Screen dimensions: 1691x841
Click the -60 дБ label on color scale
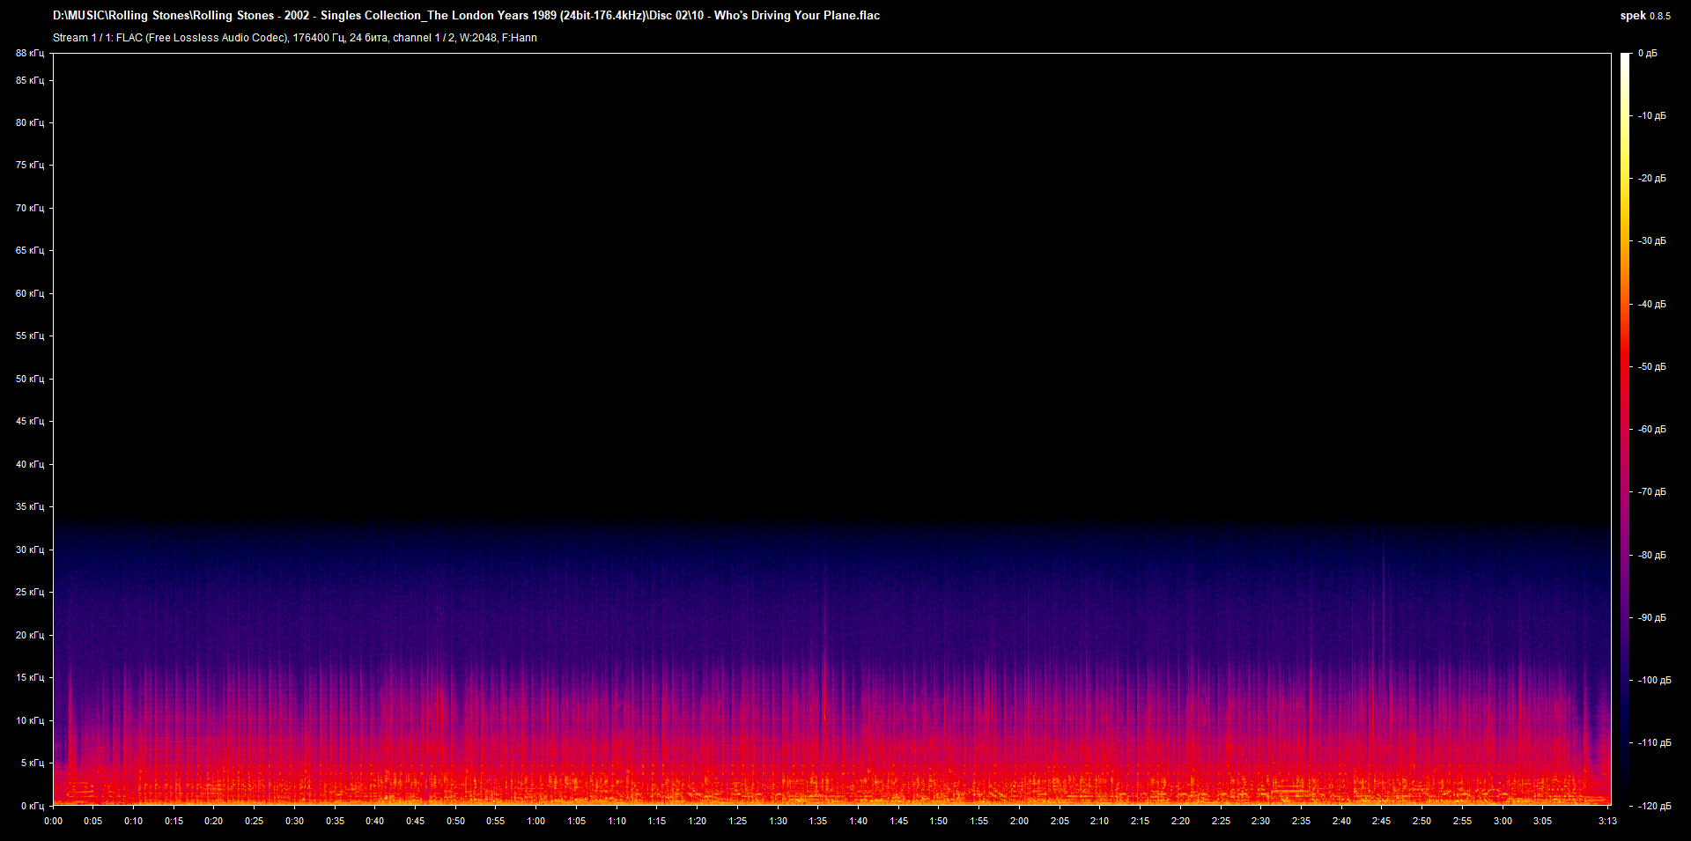click(x=1651, y=430)
